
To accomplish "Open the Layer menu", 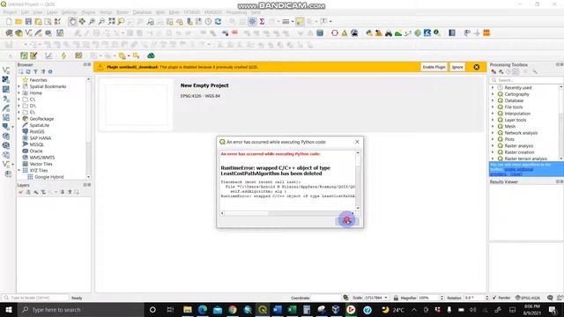I will 52,12.
